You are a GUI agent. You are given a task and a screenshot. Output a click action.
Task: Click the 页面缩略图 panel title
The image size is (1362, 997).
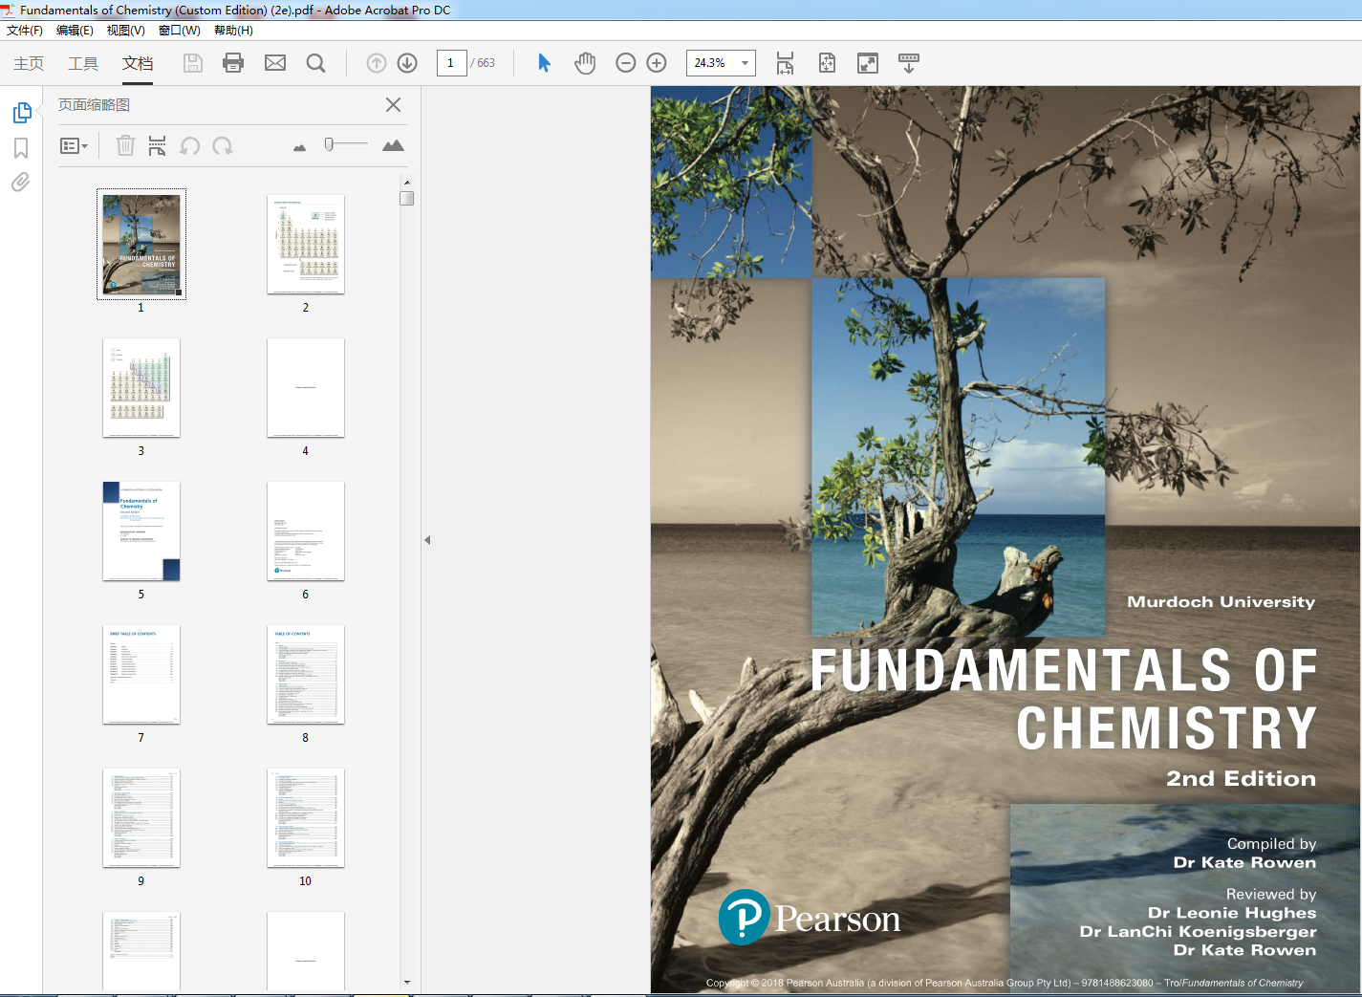94,105
